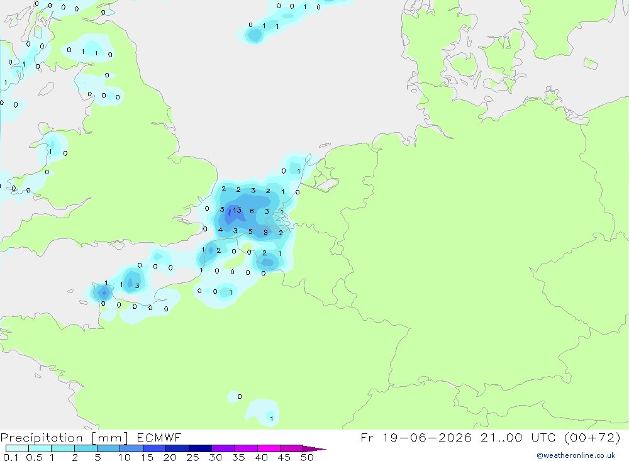
Task: Open the weatheronline.co.uk copyright link
Action: pyautogui.click(x=576, y=455)
